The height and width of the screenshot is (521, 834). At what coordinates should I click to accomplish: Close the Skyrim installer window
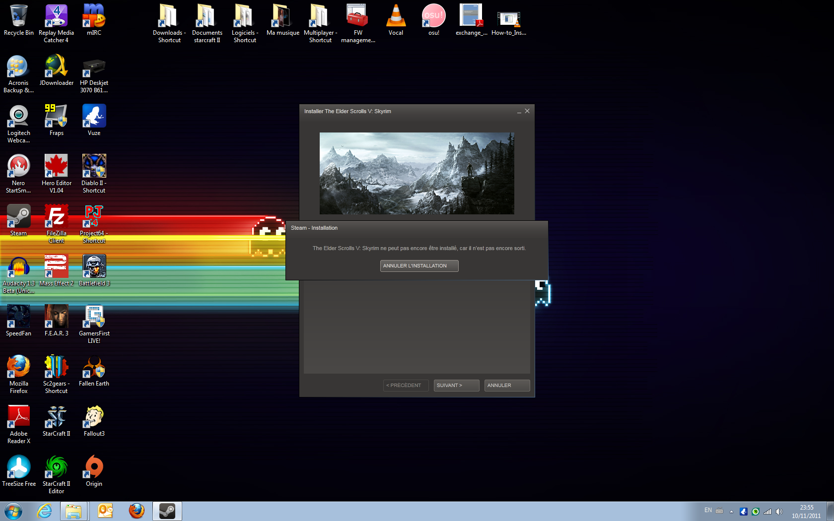(527, 111)
